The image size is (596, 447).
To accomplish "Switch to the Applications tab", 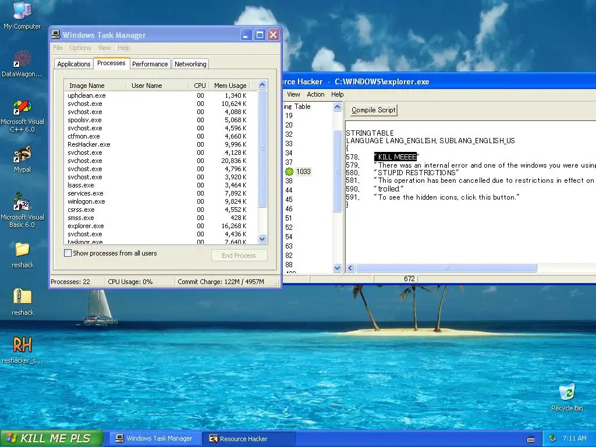I will point(74,64).
